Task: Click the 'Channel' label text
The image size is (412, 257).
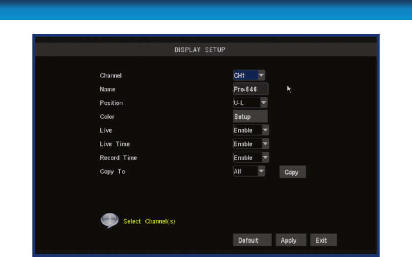Action: pos(110,76)
